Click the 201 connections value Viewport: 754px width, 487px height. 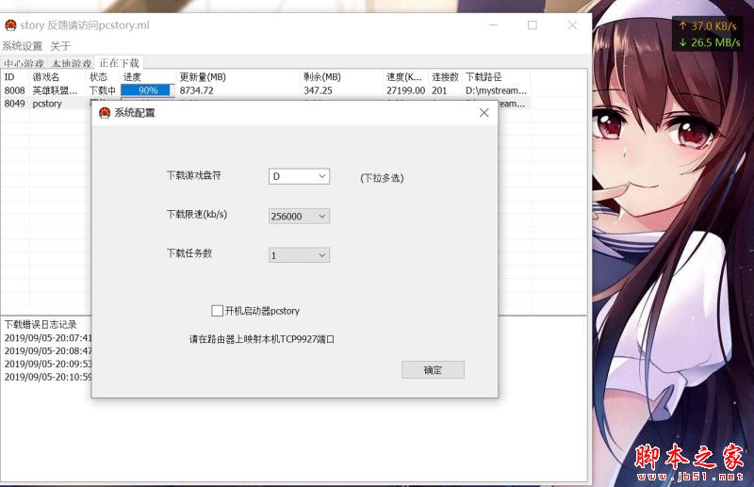click(439, 90)
